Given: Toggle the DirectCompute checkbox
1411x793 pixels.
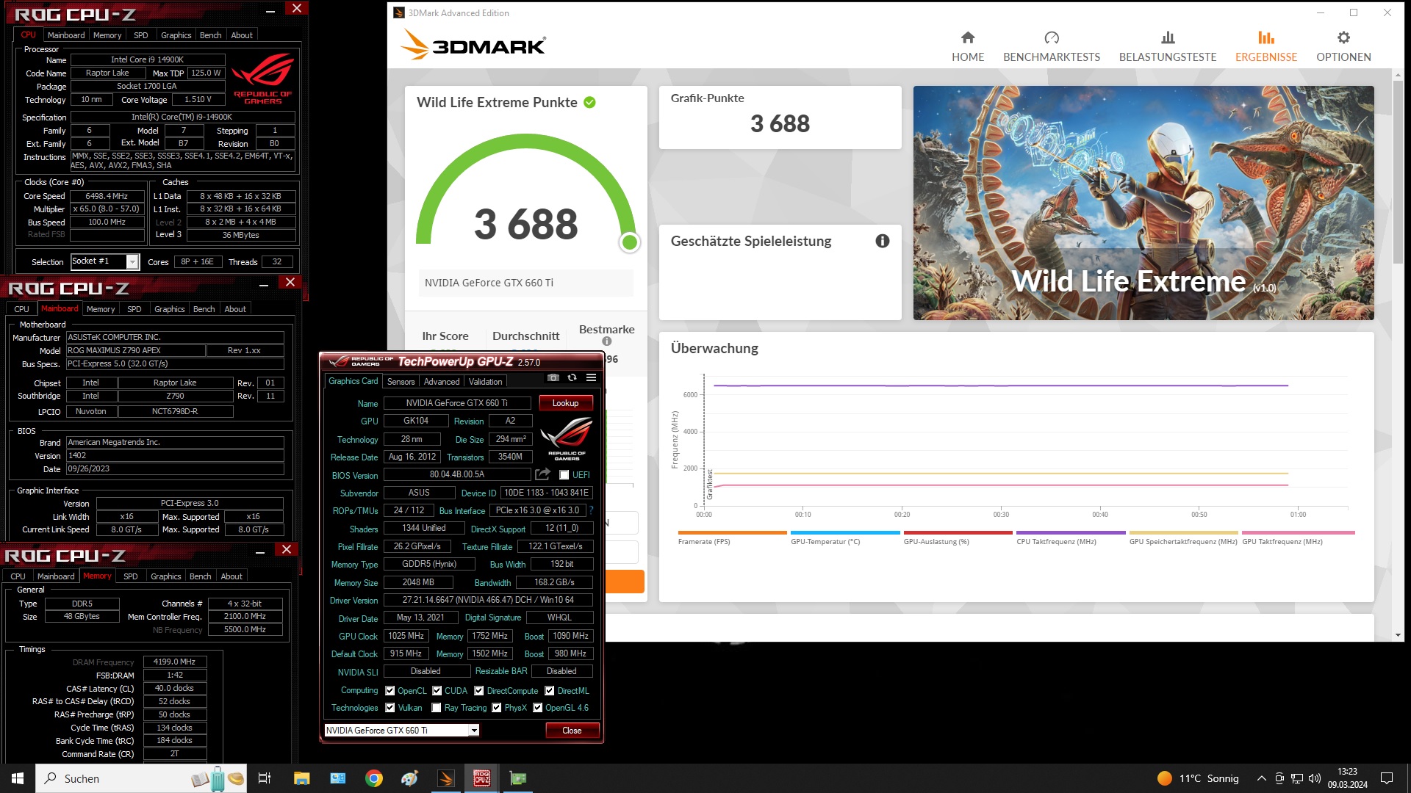Looking at the screenshot, I should coord(479,691).
